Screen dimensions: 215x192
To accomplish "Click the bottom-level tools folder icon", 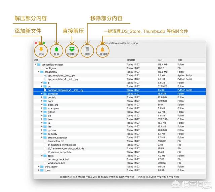I will tap(42, 170).
